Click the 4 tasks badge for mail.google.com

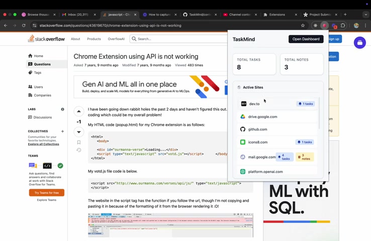[x=285, y=157]
